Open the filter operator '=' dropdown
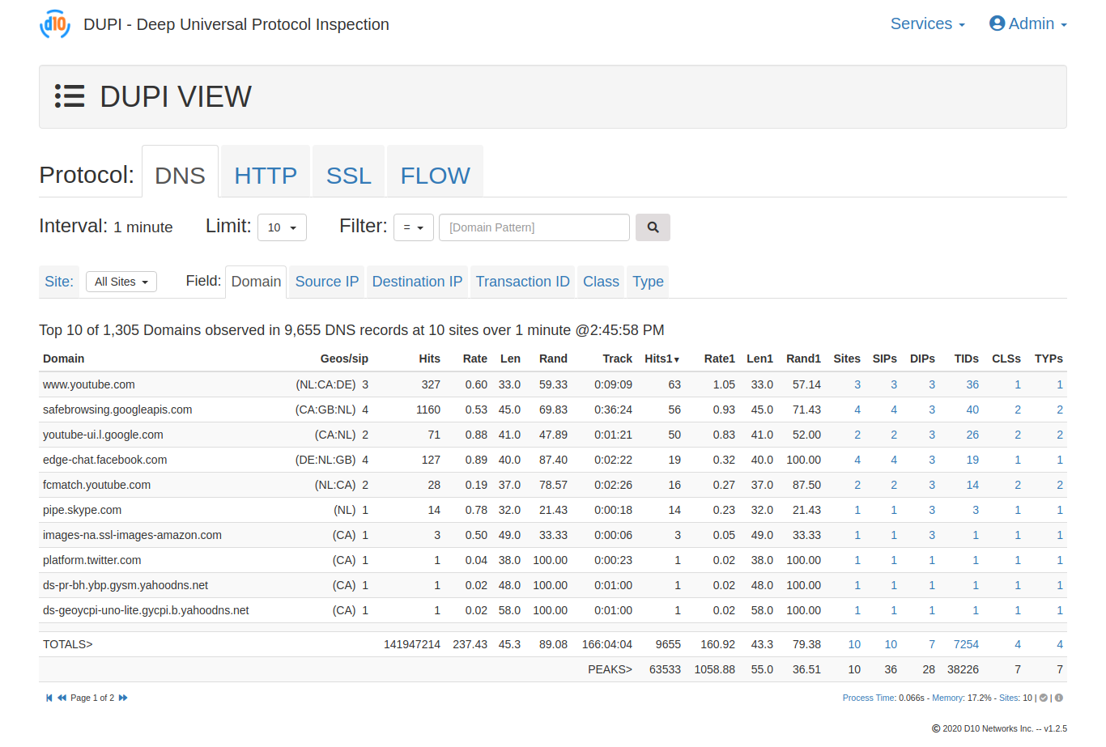 click(414, 227)
